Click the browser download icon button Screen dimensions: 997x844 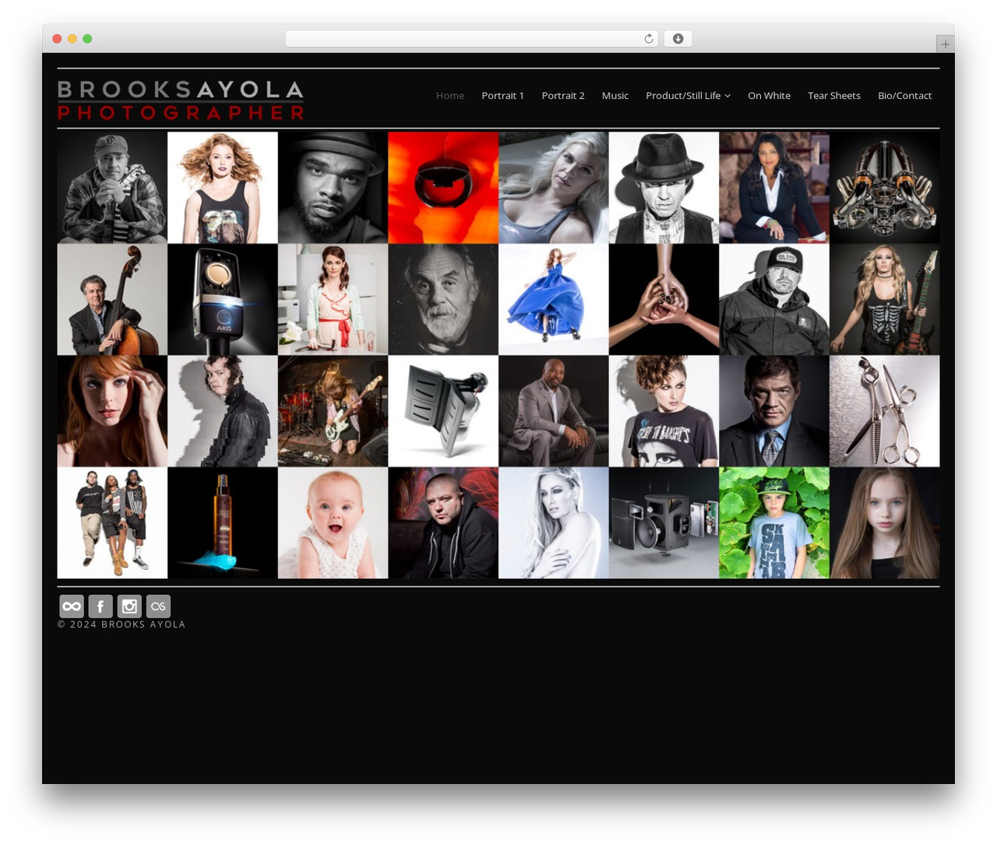(x=678, y=39)
